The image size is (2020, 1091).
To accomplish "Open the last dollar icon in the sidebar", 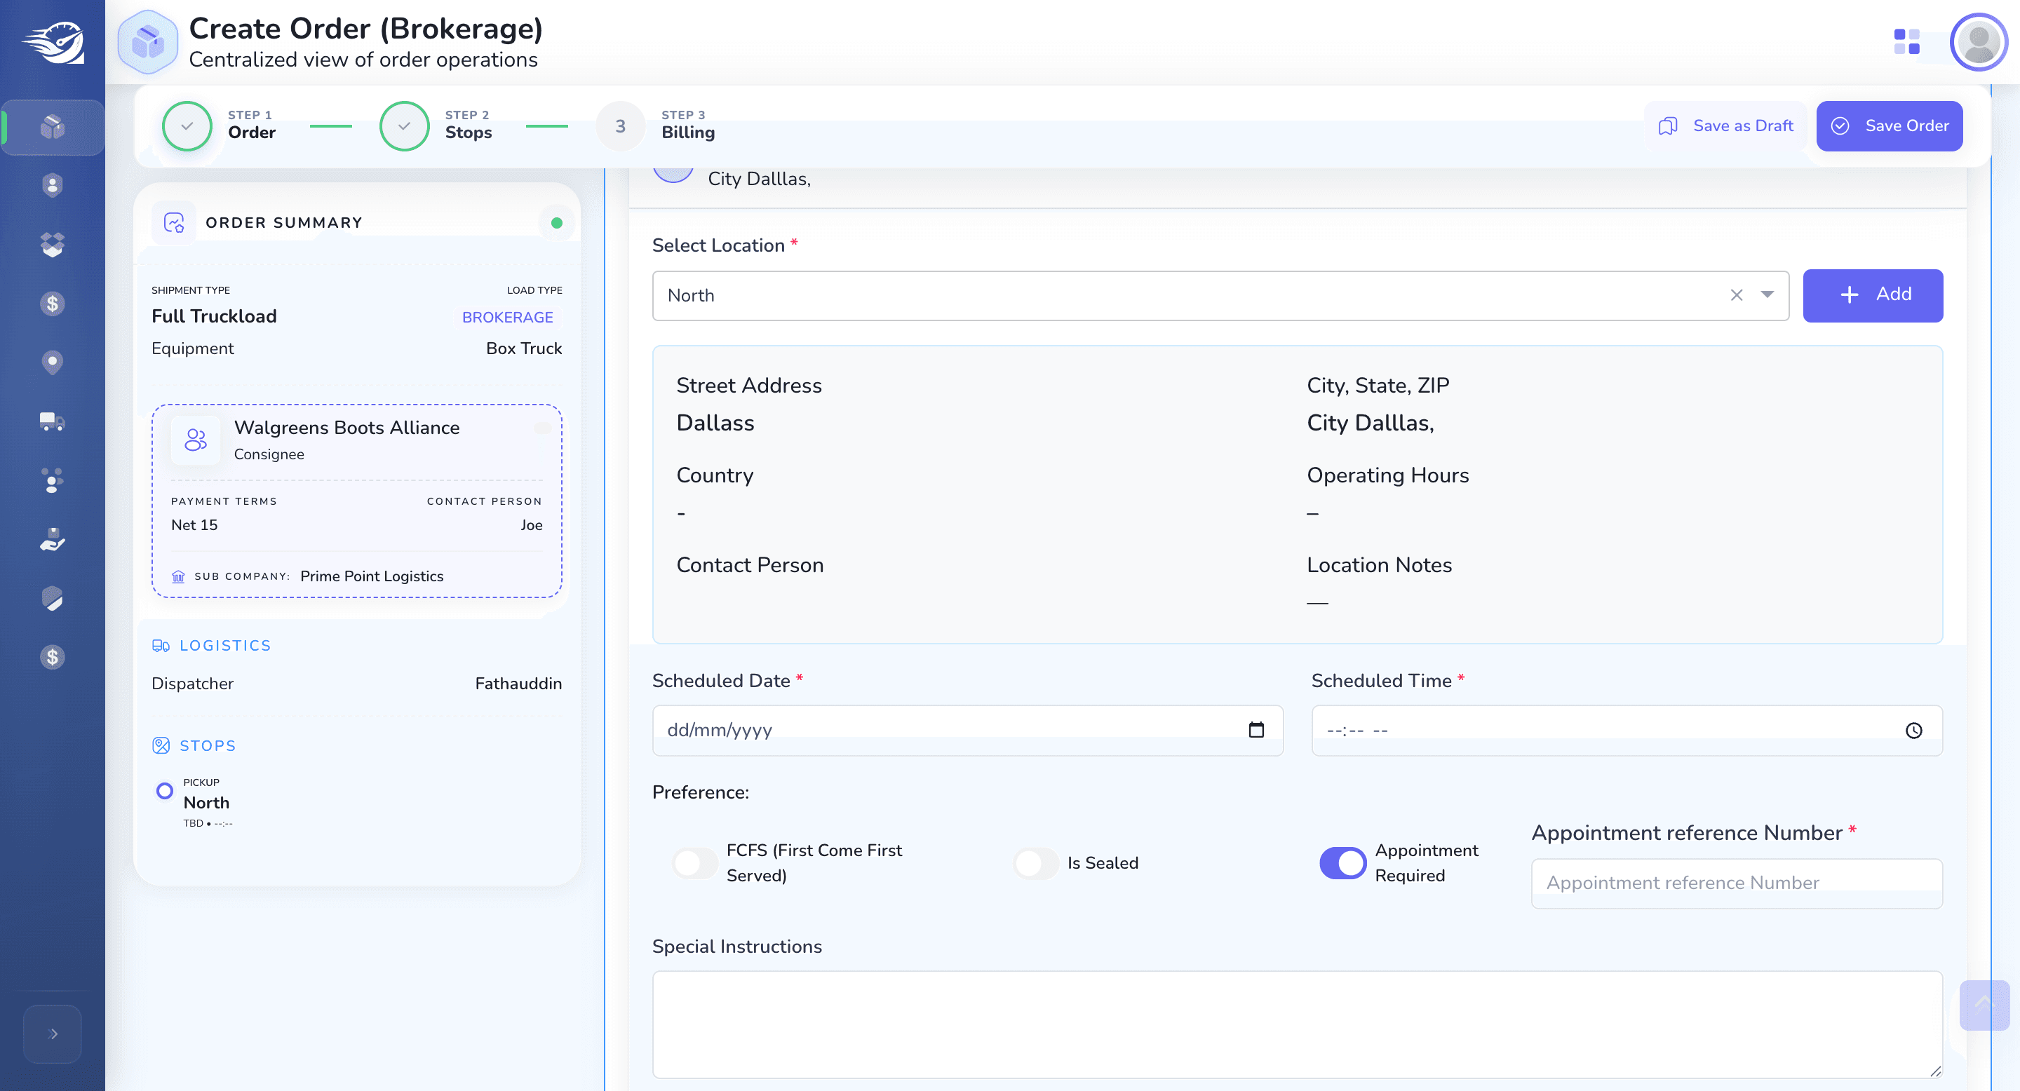I will (x=52, y=657).
